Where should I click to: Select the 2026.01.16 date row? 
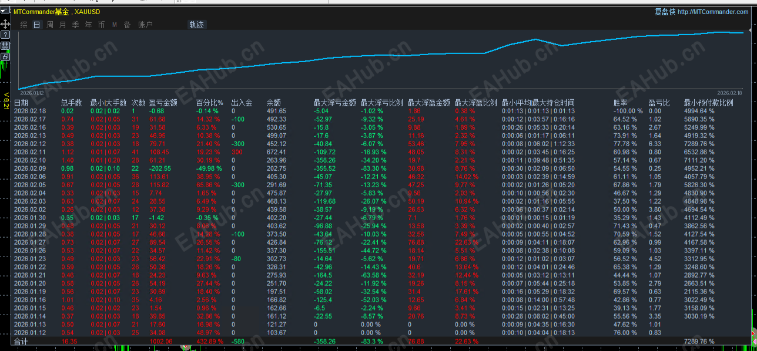pyautogui.click(x=29, y=299)
